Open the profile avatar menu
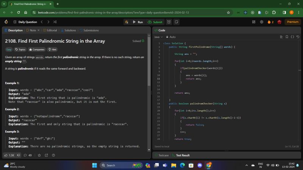The image size is (303, 170). coord(279,22)
